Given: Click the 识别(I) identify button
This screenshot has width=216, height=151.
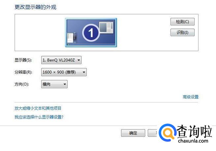Looking at the screenshot, I should [x=182, y=32].
